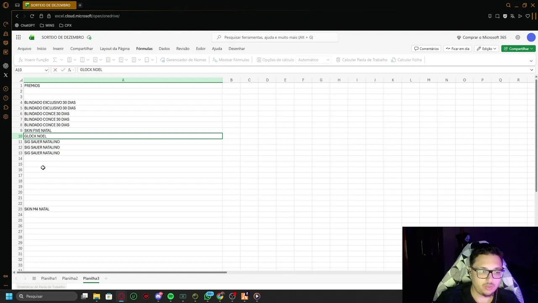Open the WINS bookmarks folder
The height and width of the screenshot is (303, 538).
click(47, 25)
